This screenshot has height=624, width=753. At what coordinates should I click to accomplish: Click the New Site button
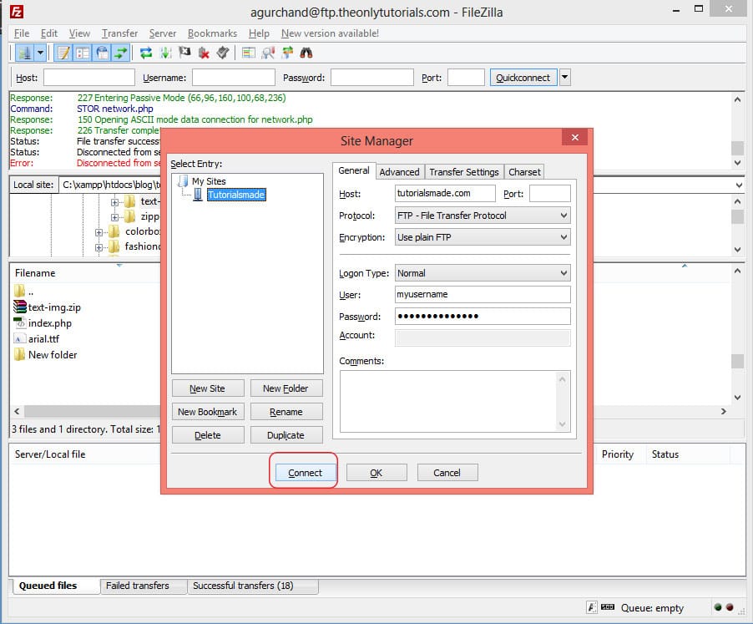(x=208, y=388)
